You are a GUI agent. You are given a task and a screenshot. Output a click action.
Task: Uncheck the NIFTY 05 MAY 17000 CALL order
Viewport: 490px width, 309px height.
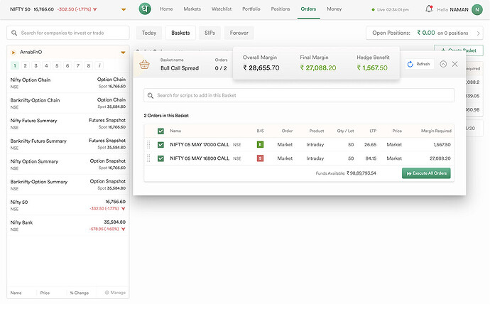pos(160,145)
